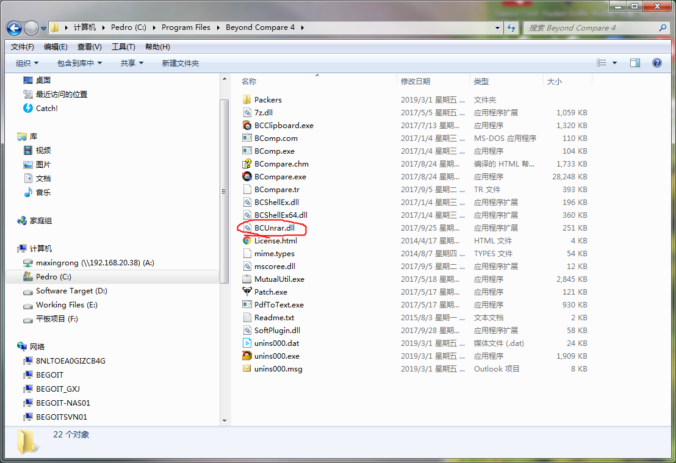Select the Packers folder icon
This screenshot has height=463, width=676.
[x=247, y=99]
